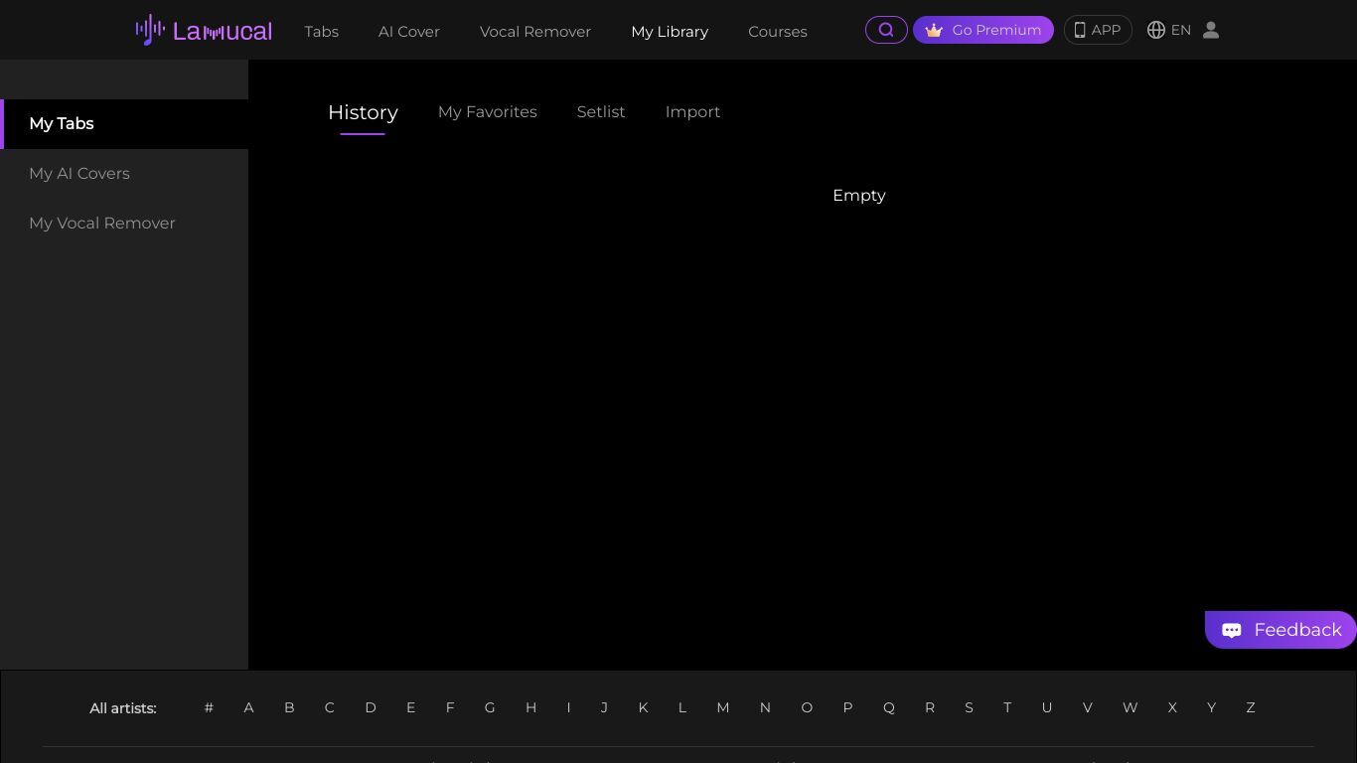Screen dimensions: 1357x763
Task: Open My AI Covers in sidebar
Action: (x=124, y=174)
